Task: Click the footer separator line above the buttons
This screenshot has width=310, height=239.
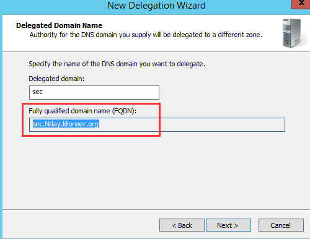Action: coord(156,210)
